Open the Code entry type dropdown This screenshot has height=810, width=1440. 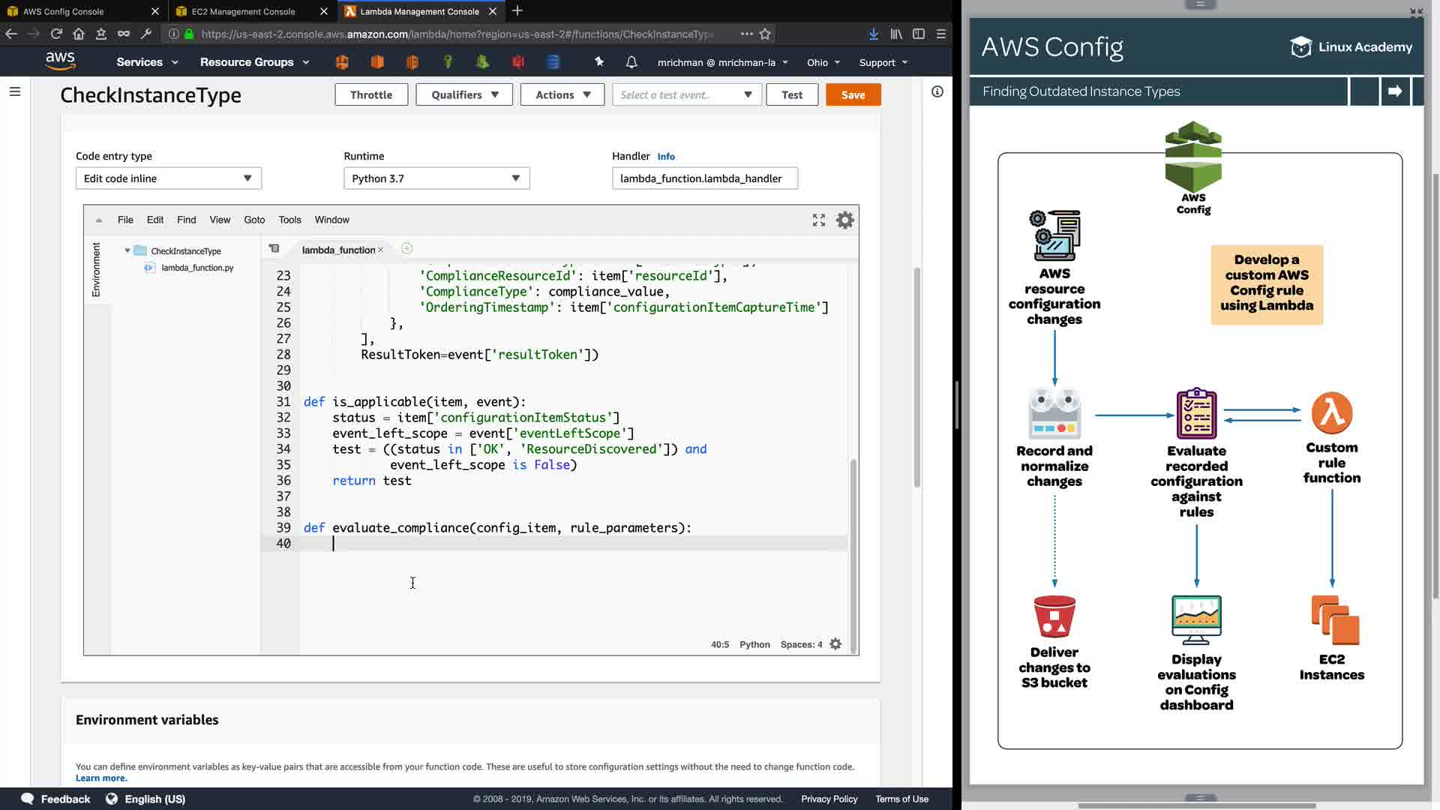coord(169,178)
